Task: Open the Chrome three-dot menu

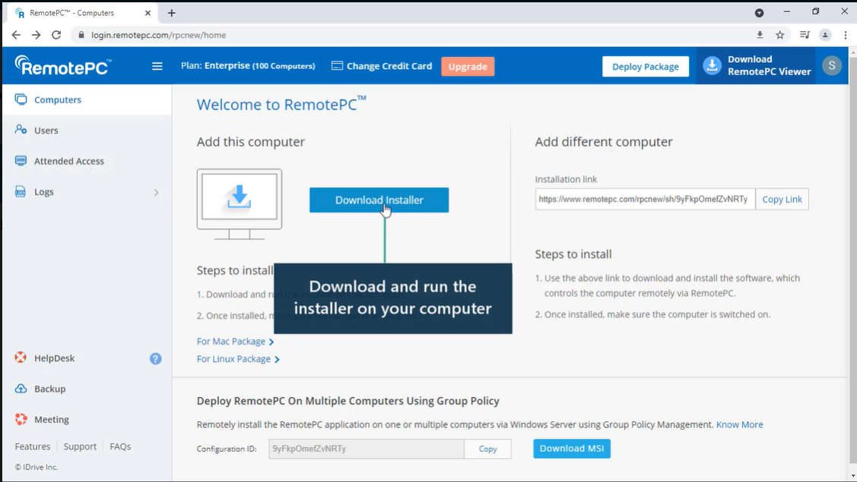Action: click(846, 35)
